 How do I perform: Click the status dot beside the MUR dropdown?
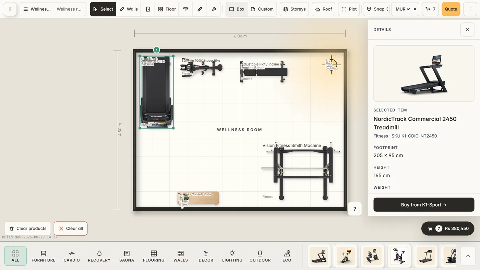415,9
